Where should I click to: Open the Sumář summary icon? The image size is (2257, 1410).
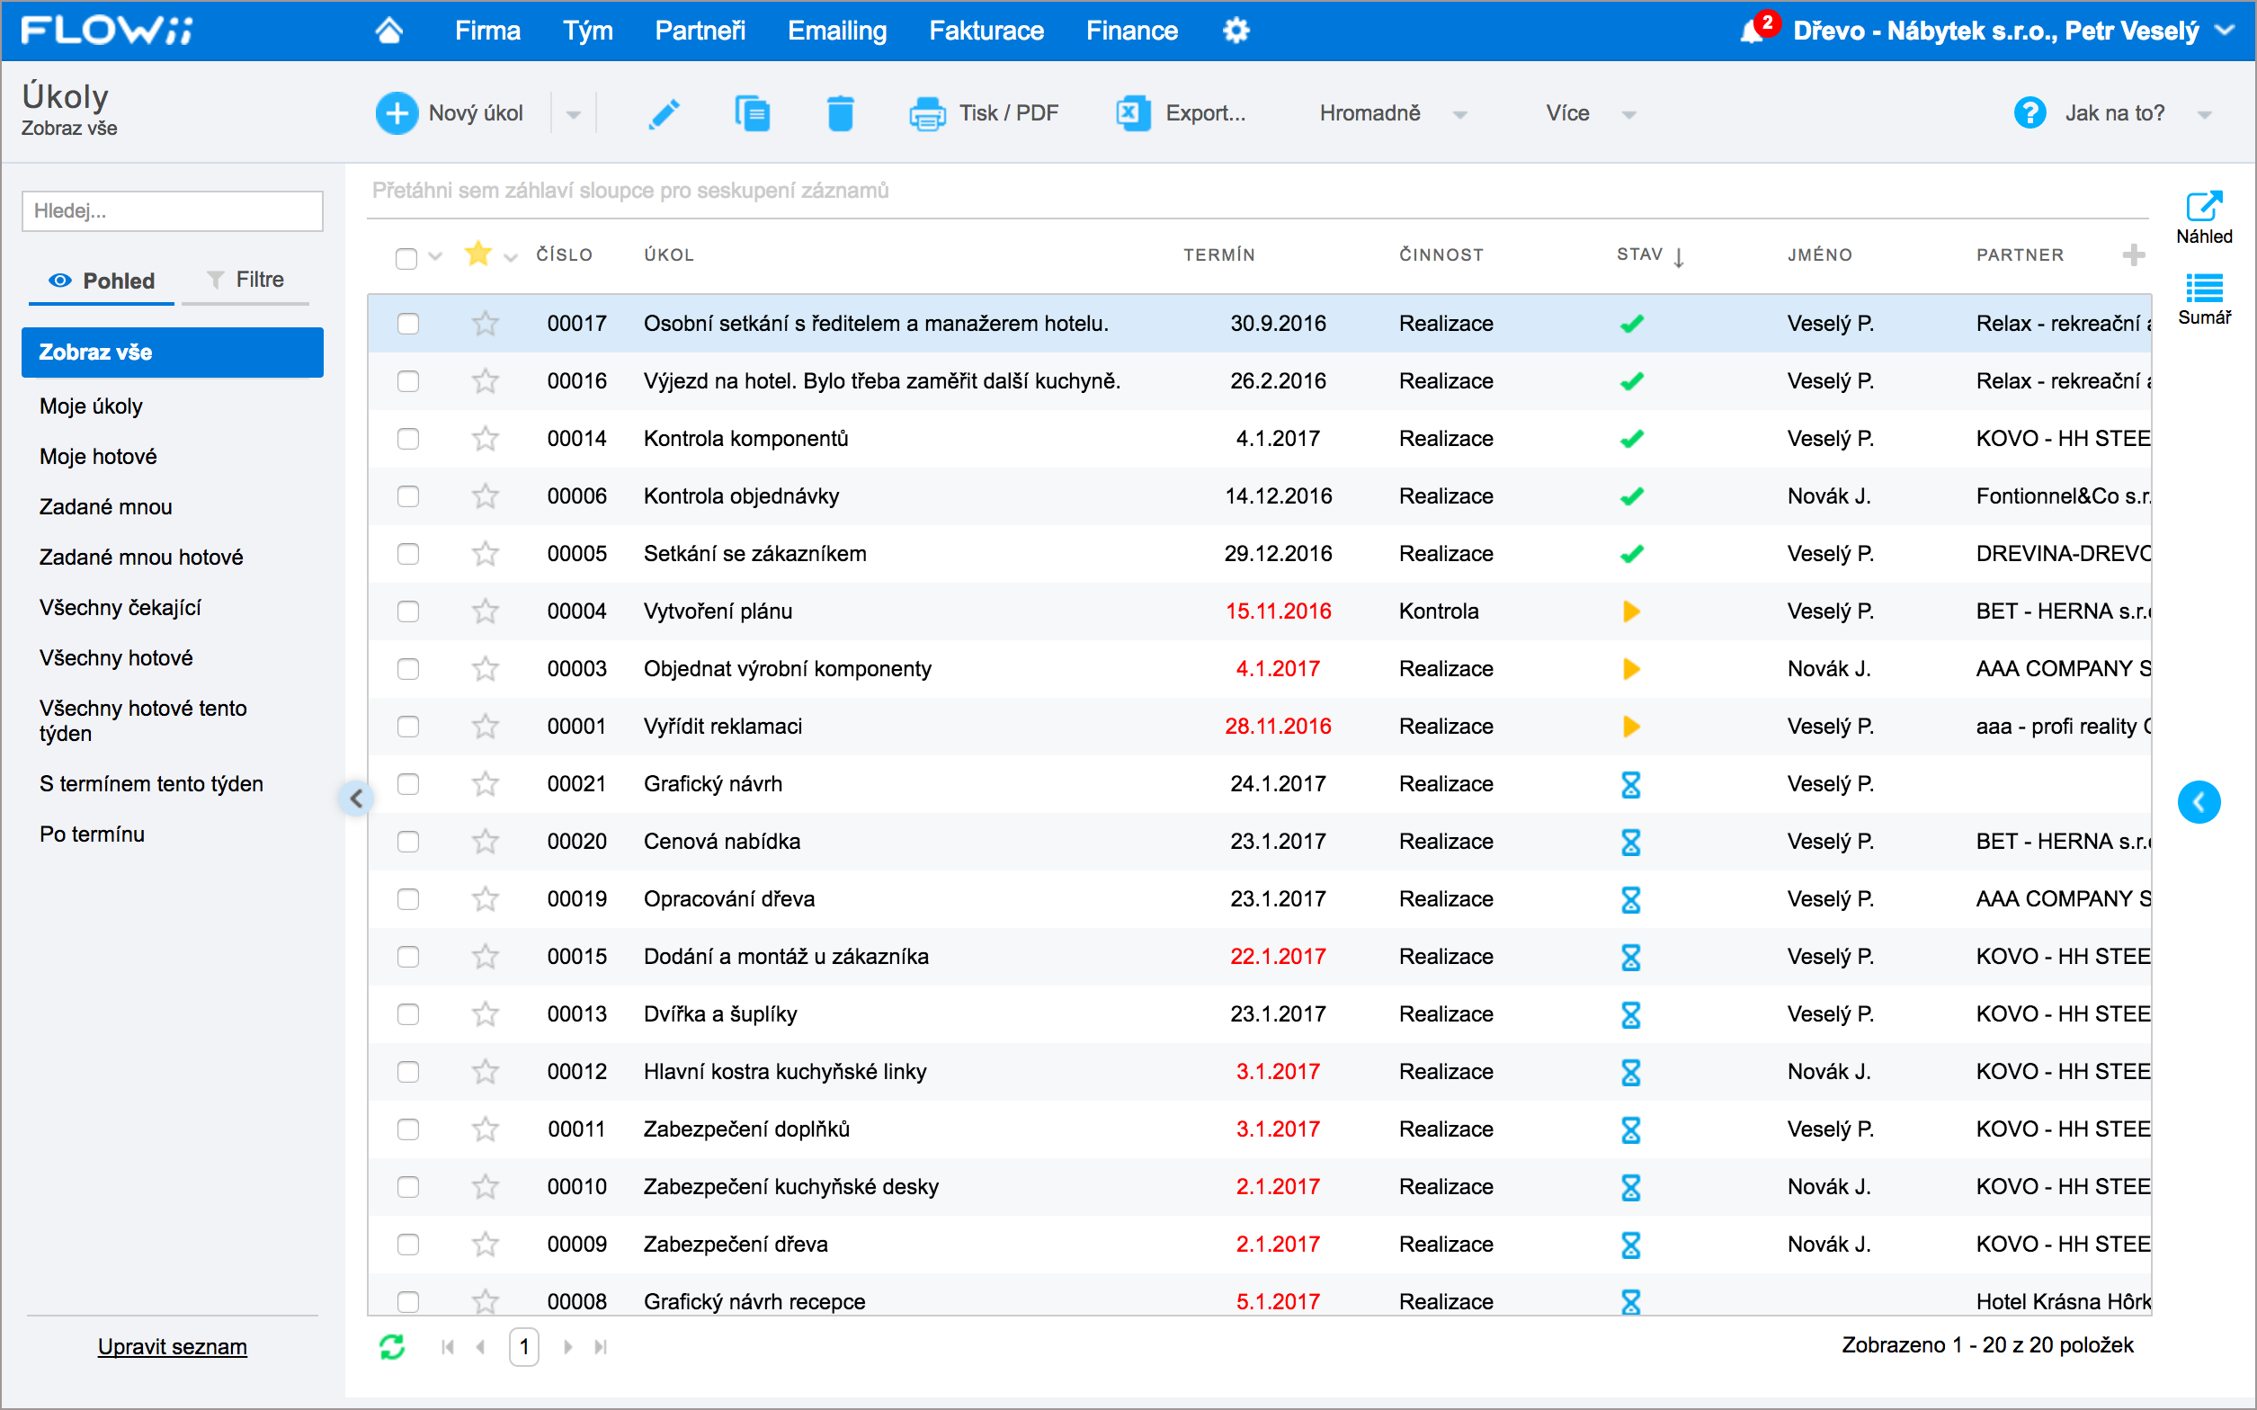(x=2204, y=288)
